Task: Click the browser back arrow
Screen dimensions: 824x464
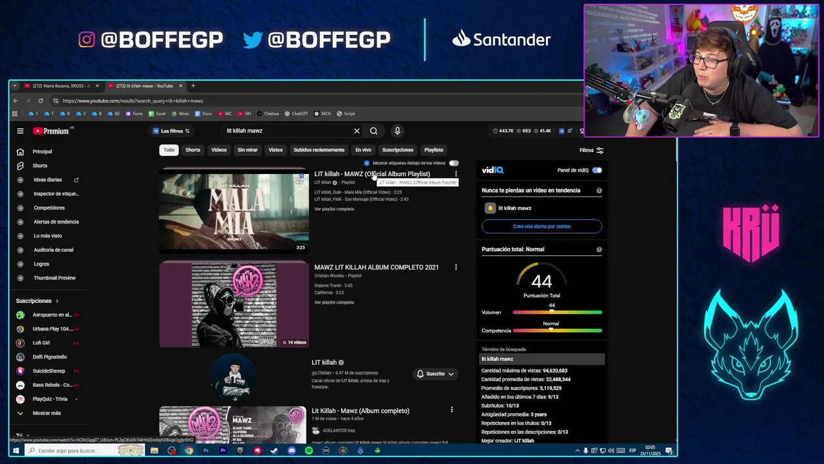Action: coord(15,101)
